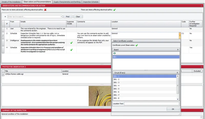
Task: Toggle Suppress Details tick on observation row 4
Action: point(71,50)
